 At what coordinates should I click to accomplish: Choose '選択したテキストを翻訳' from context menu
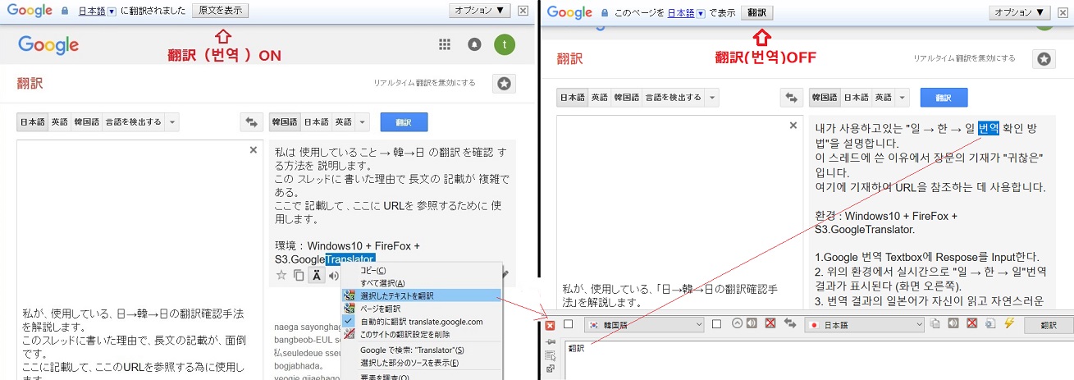point(396,295)
